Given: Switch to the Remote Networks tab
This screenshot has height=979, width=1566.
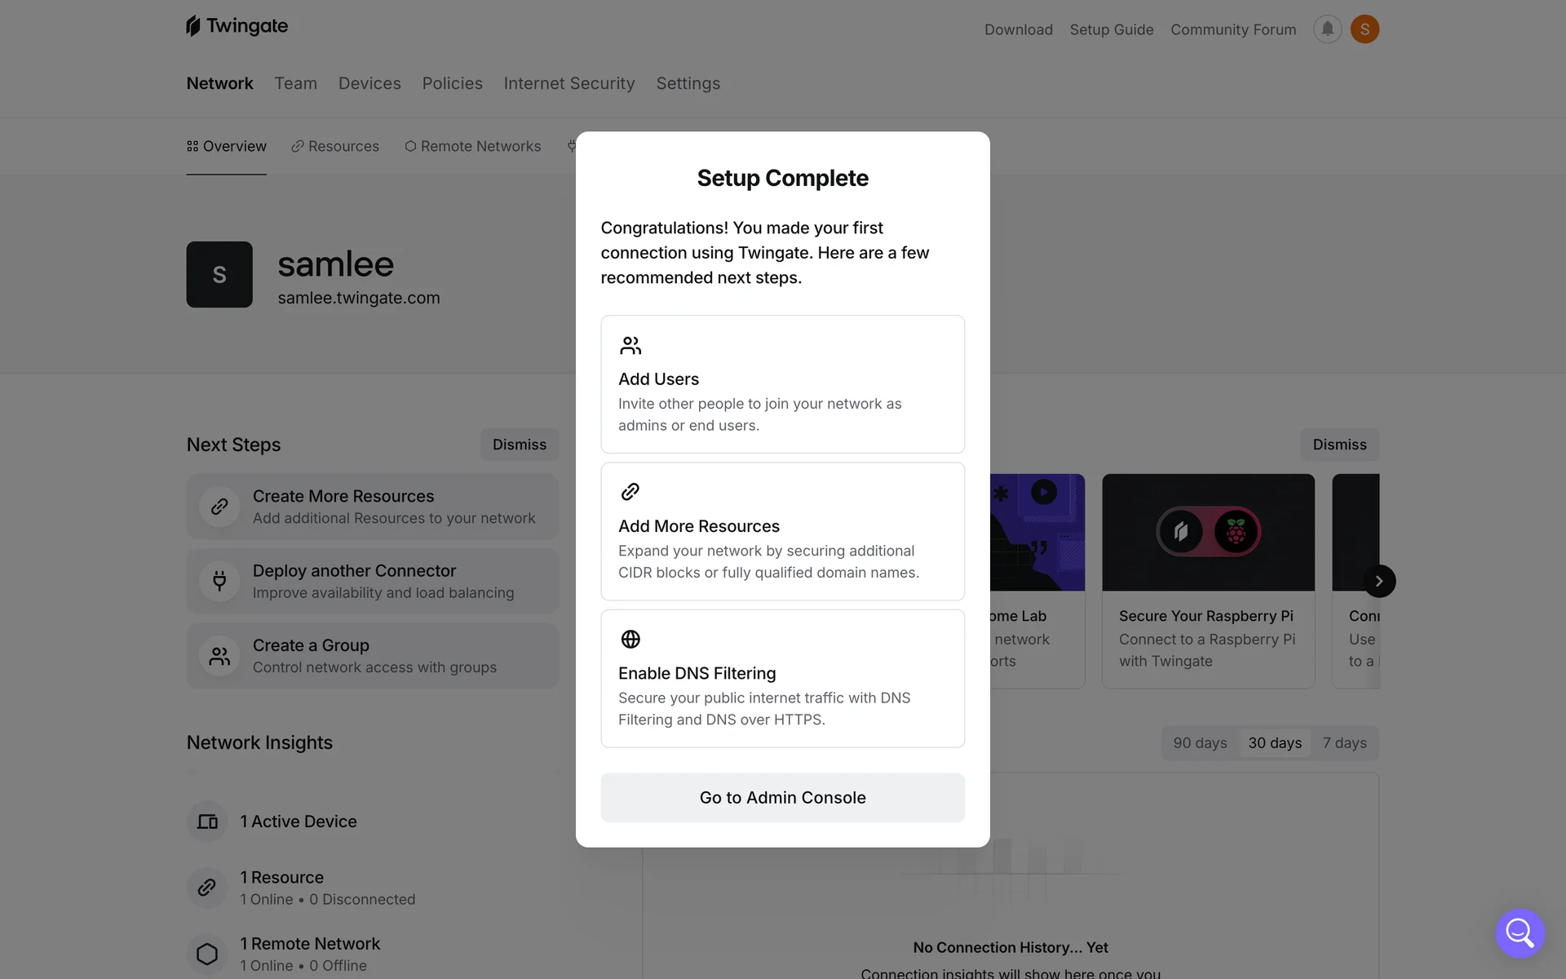Looking at the screenshot, I should pos(473,146).
